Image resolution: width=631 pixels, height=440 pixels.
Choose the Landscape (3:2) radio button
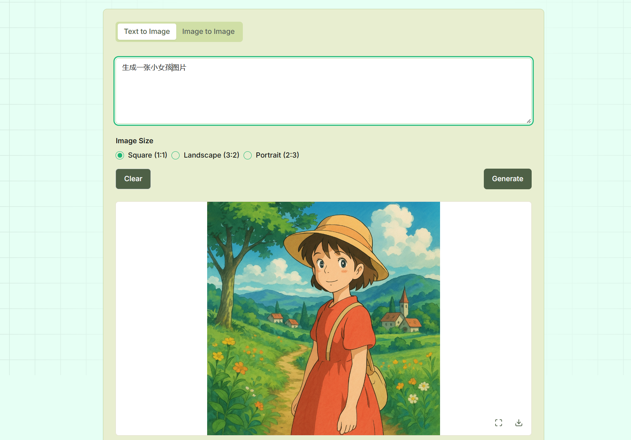click(x=176, y=155)
